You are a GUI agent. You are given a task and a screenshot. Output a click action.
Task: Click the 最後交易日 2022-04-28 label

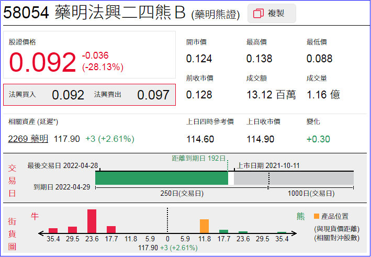click(63, 165)
